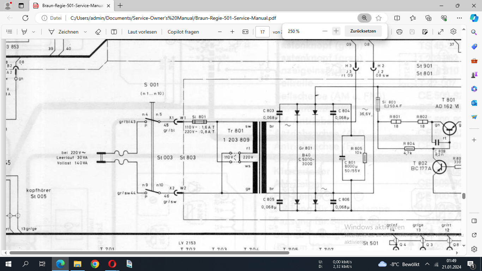Viewport: 482px width, 271px height.
Task: Toggle the sidebar layout button
Action: coord(474,221)
